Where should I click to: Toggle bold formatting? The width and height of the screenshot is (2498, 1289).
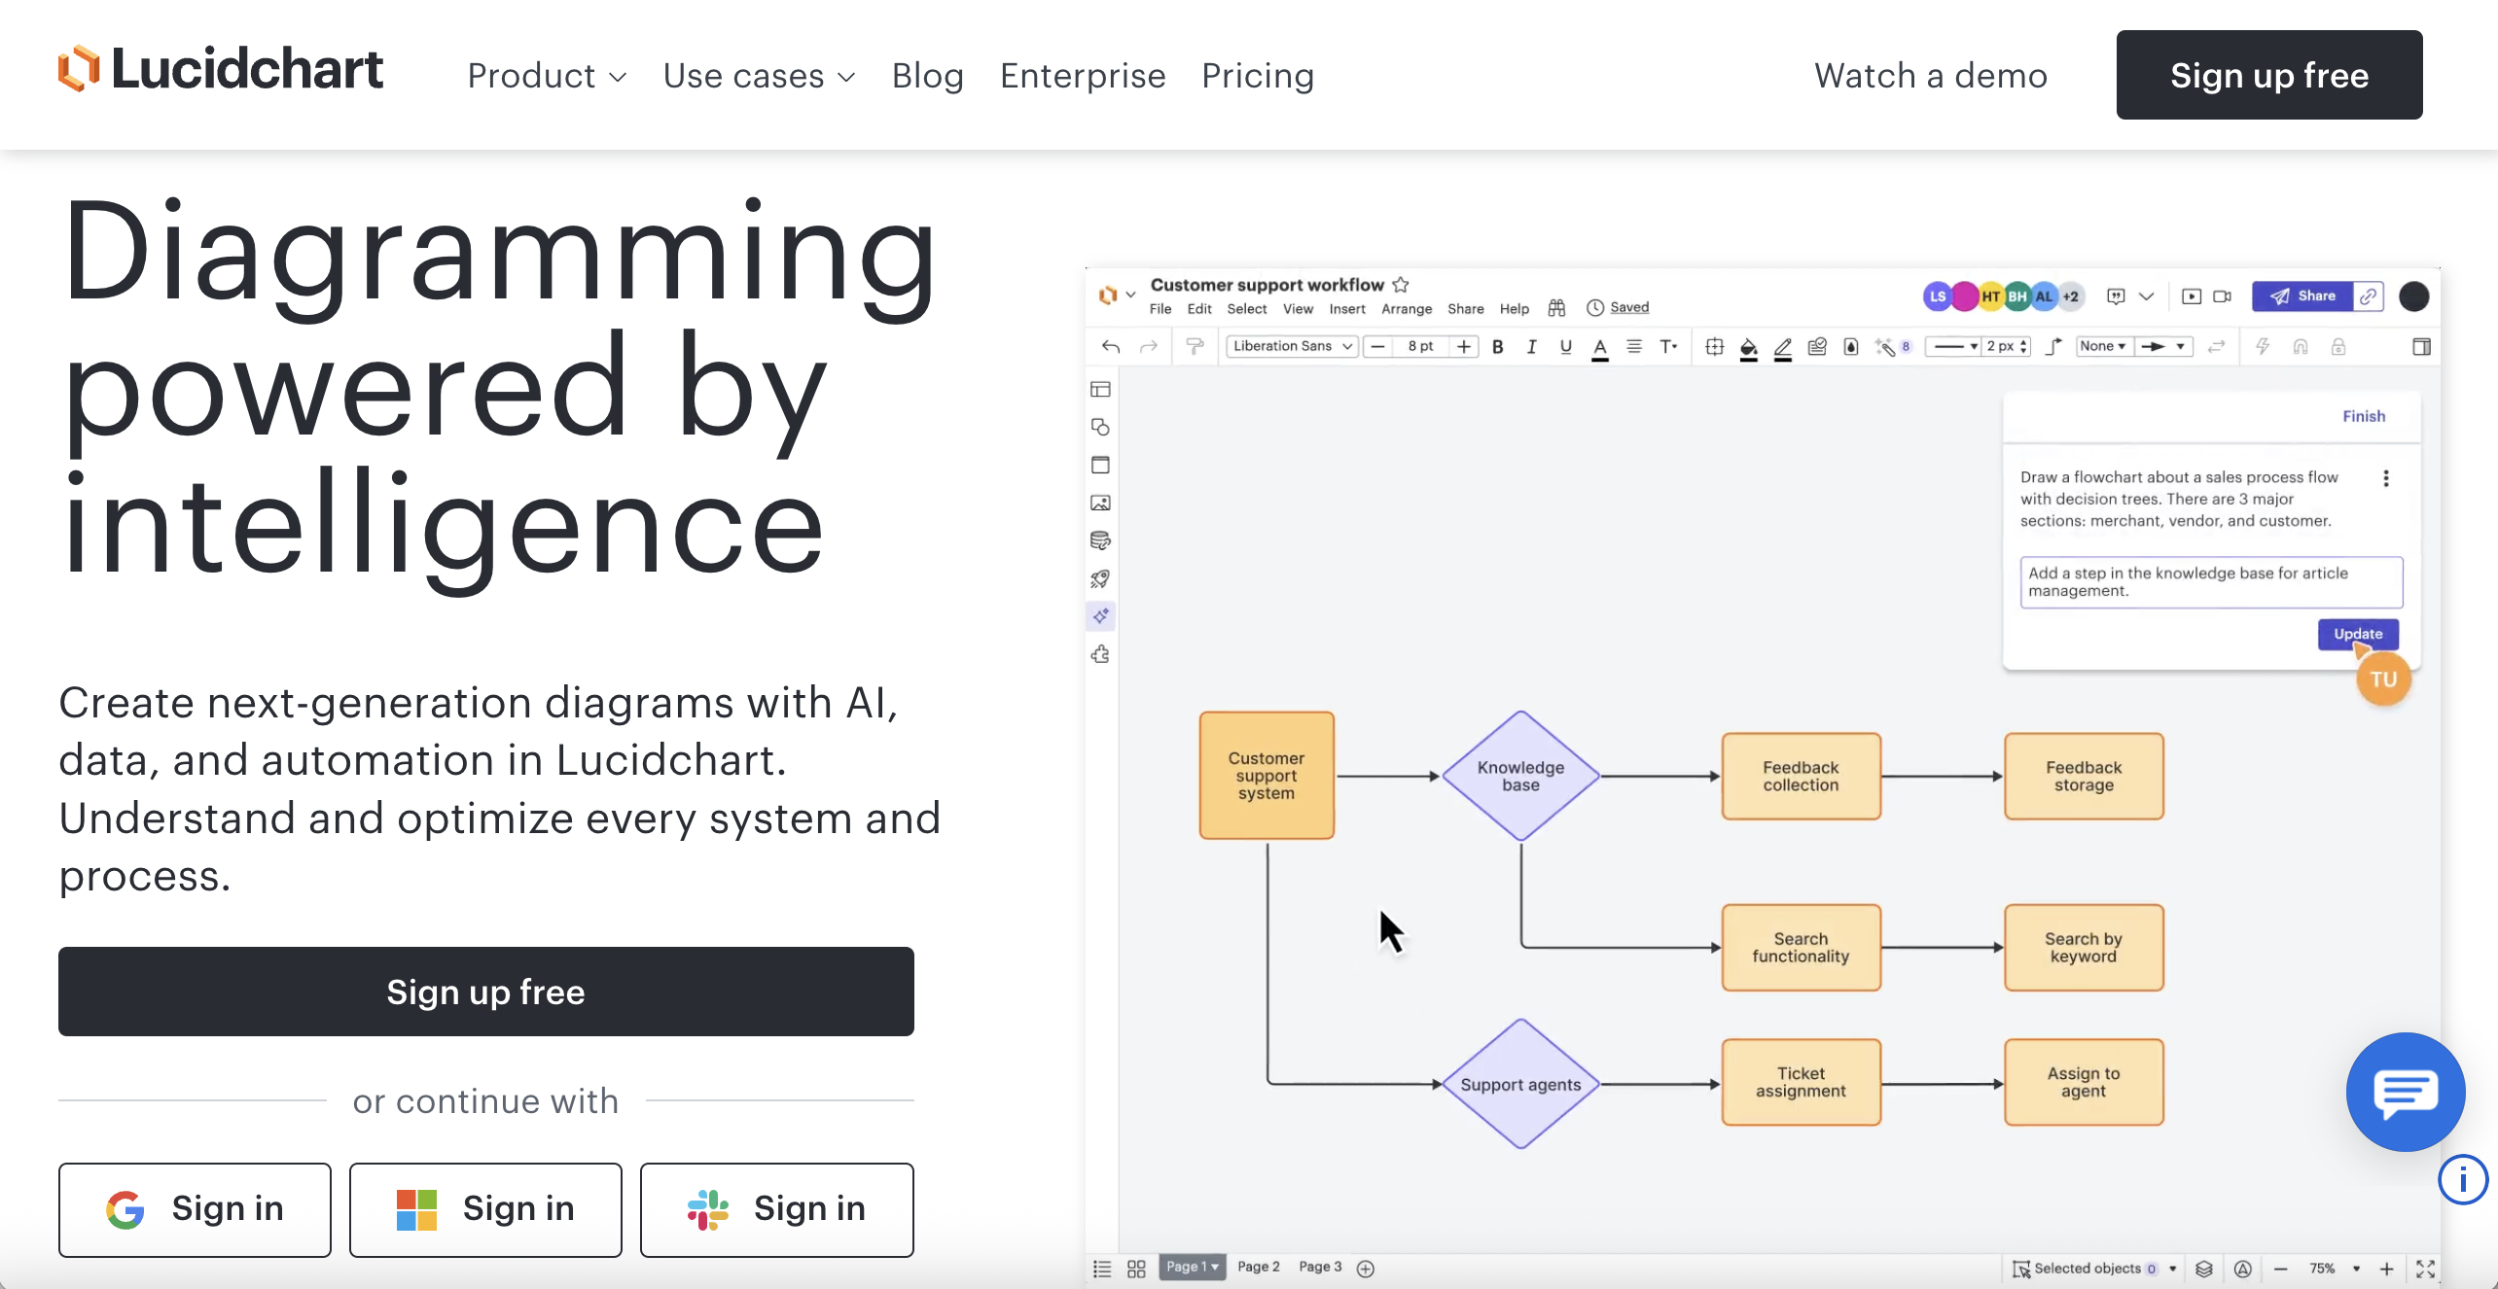[1498, 347]
